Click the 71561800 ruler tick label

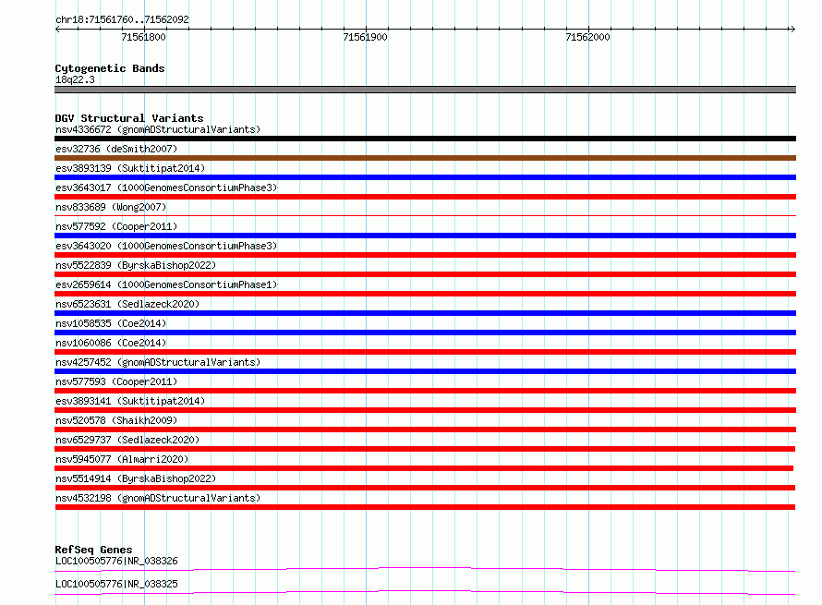(x=143, y=37)
